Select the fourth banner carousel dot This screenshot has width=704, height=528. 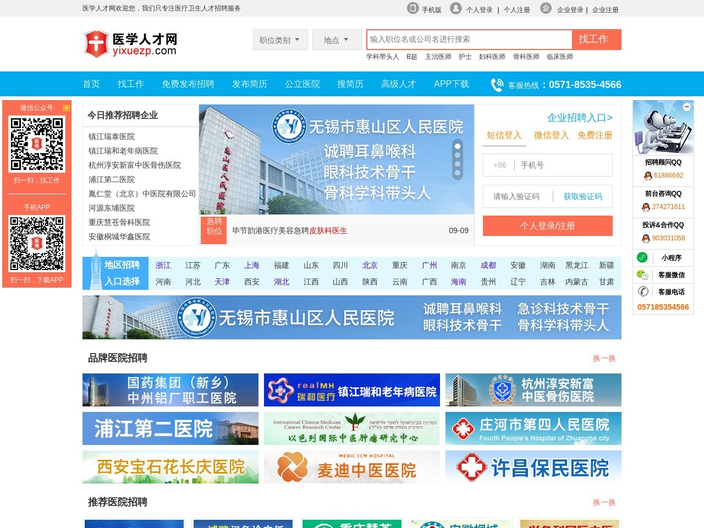457,173
